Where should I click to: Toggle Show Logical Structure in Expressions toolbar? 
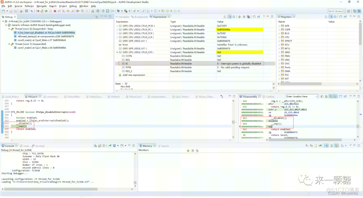pyautogui.click(x=229, y=17)
